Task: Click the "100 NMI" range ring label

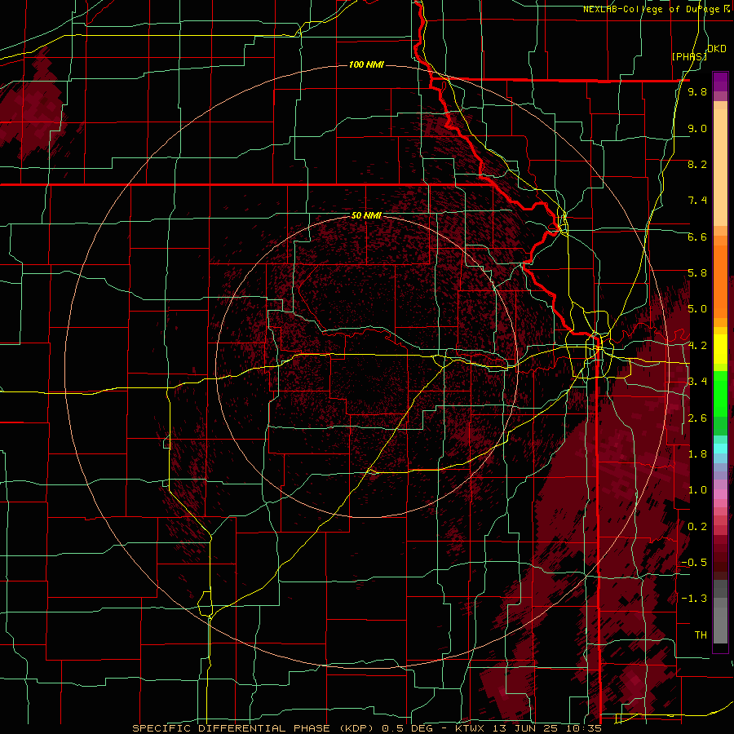Action: click(x=366, y=64)
